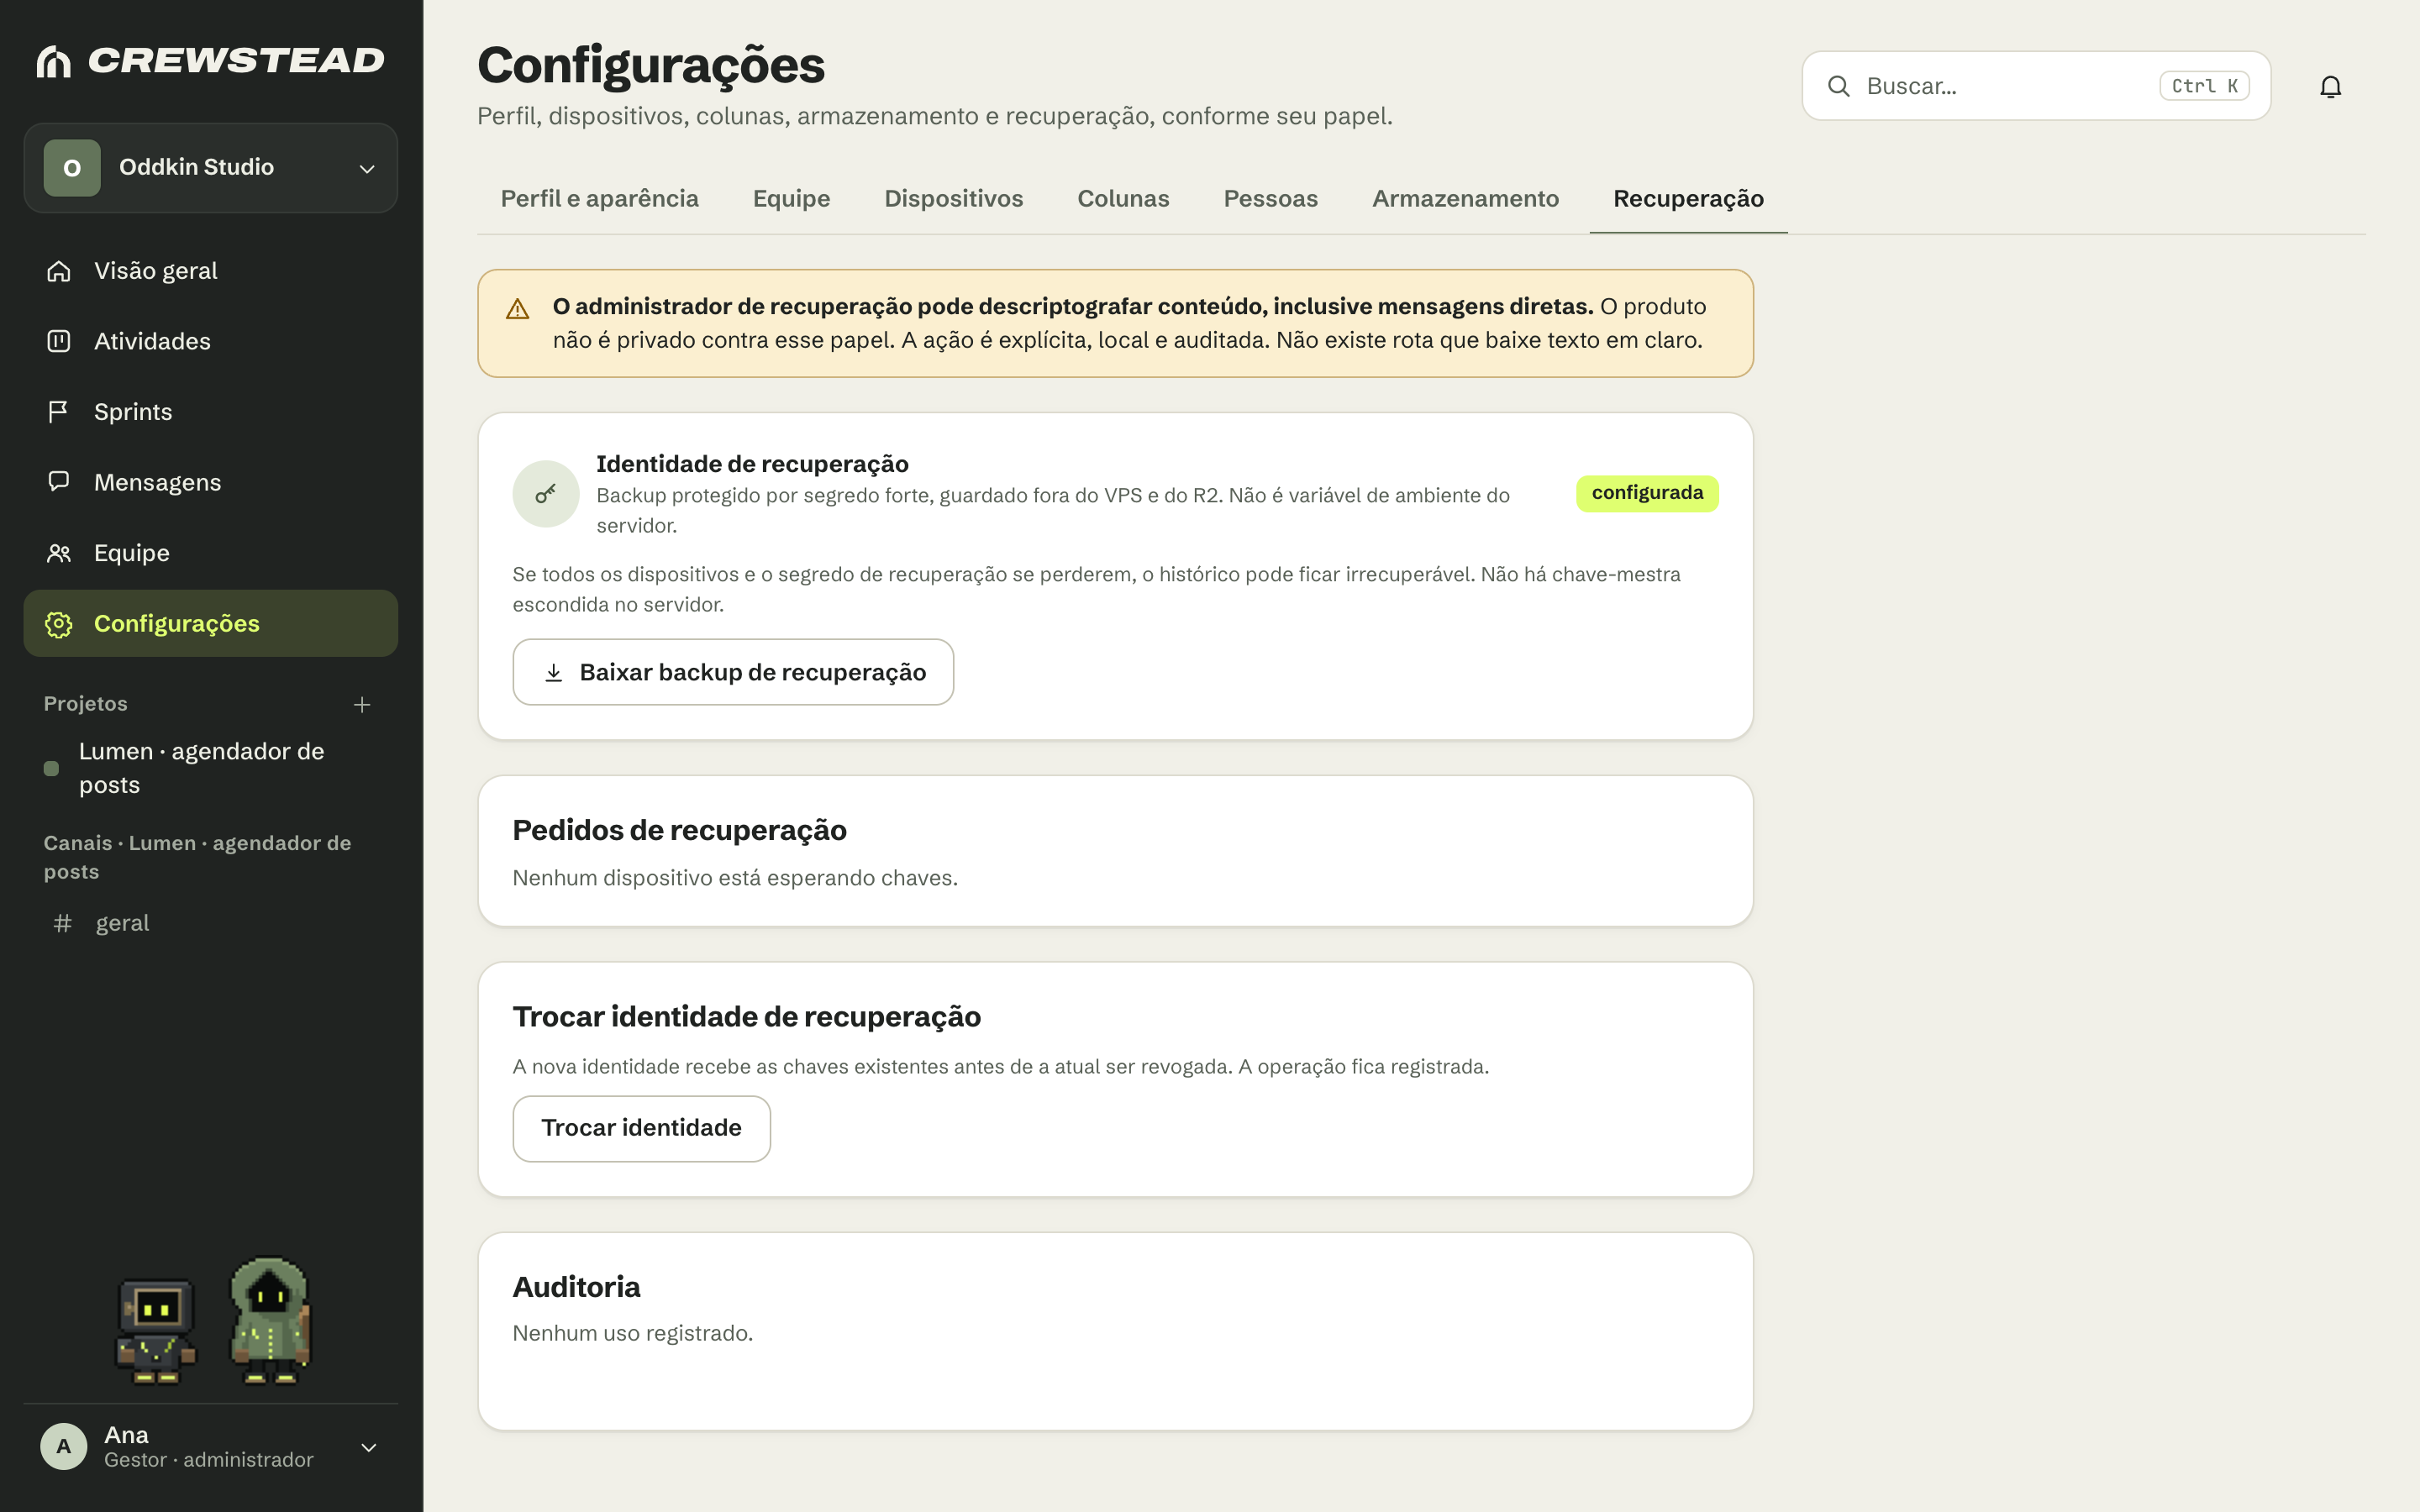Click the configurada status badge
Image resolution: width=2420 pixels, height=1512 pixels.
(1647, 493)
